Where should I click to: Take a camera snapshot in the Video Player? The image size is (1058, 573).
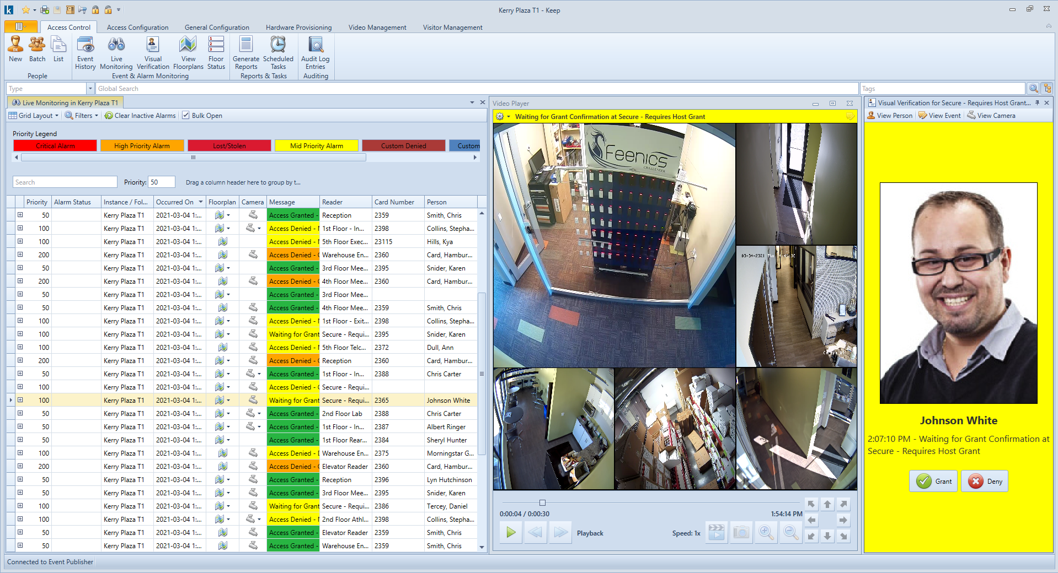coord(741,532)
